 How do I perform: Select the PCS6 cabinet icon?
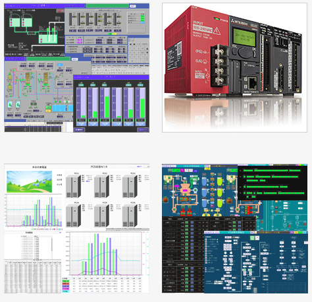(130, 216)
